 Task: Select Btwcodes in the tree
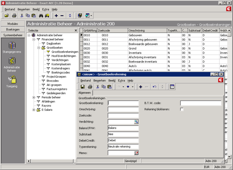[53, 81]
